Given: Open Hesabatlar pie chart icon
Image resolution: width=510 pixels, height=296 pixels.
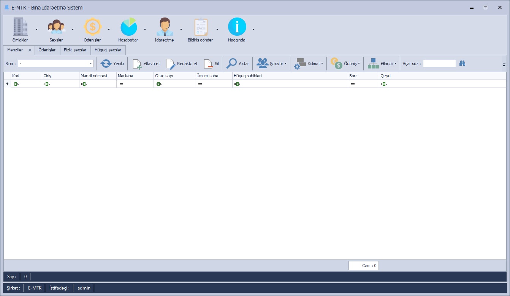Looking at the screenshot, I should (128, 27).
